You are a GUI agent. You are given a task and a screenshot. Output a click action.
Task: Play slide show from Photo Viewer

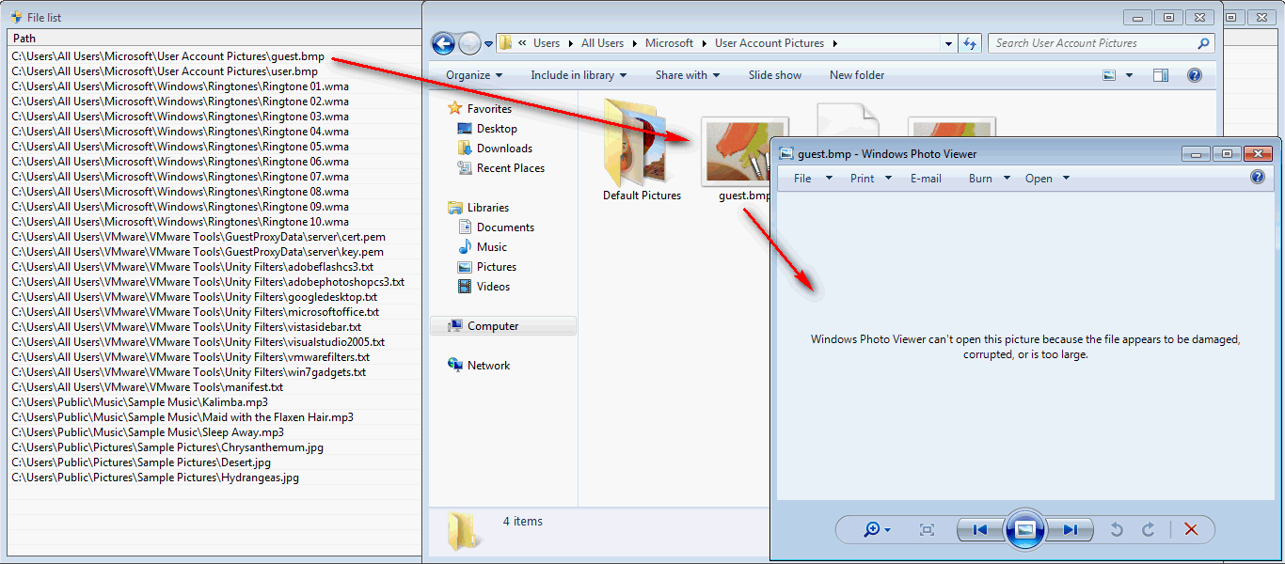[1025, 529]
